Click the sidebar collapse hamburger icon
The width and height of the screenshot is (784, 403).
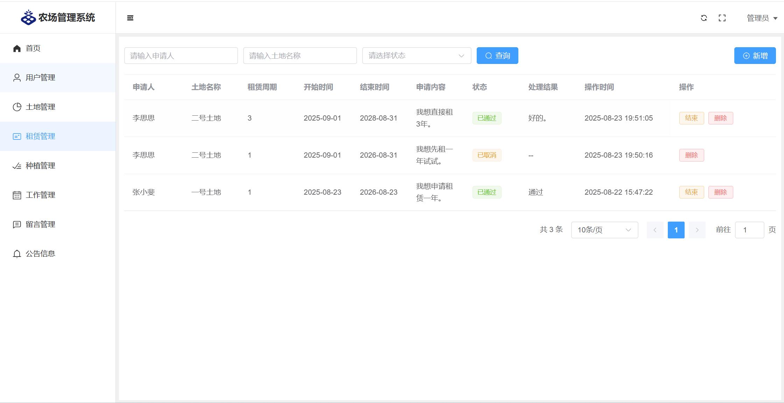tap(130, 18)
